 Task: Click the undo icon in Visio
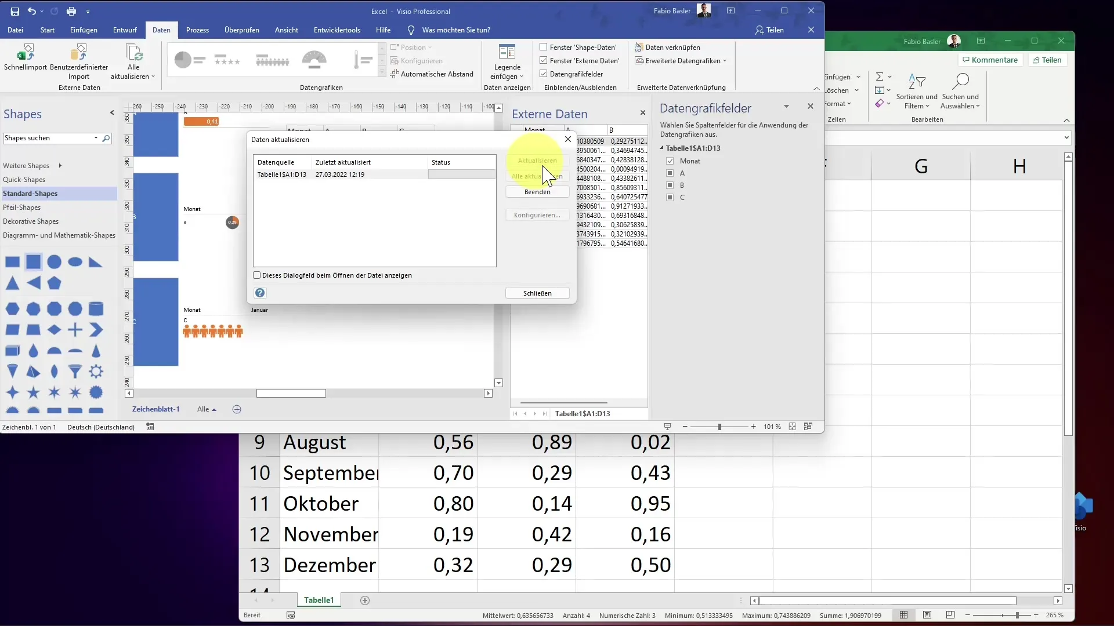pyautogui.click(x=32, y=11)
